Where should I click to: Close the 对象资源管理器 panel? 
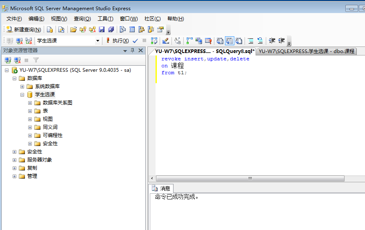(140, 51)
